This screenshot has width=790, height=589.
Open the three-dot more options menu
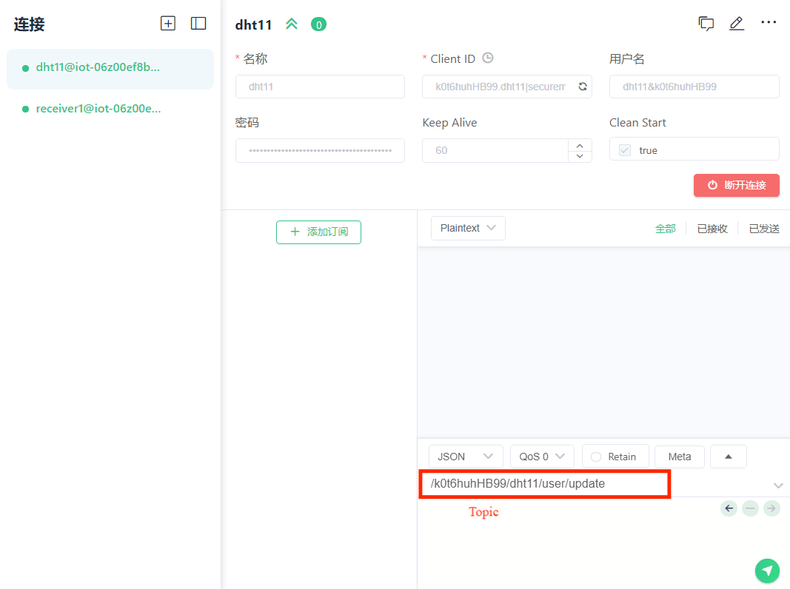point(769,22)
